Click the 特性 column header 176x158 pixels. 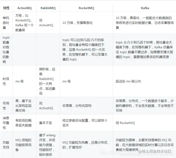pyautogui.click(x=6, y=8)
